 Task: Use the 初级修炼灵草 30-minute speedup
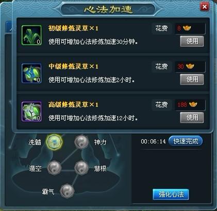pos(192,41)
